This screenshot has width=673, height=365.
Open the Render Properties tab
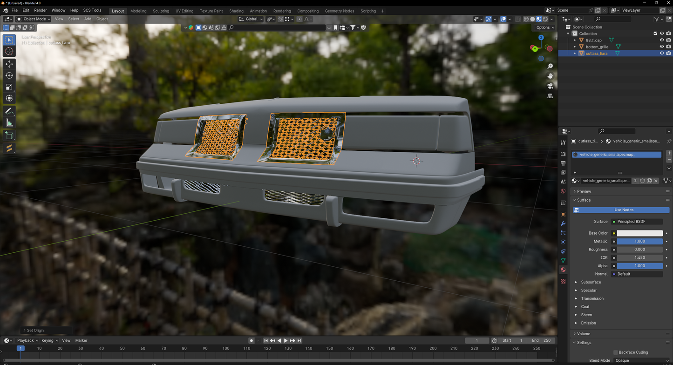tap(563, 154)
